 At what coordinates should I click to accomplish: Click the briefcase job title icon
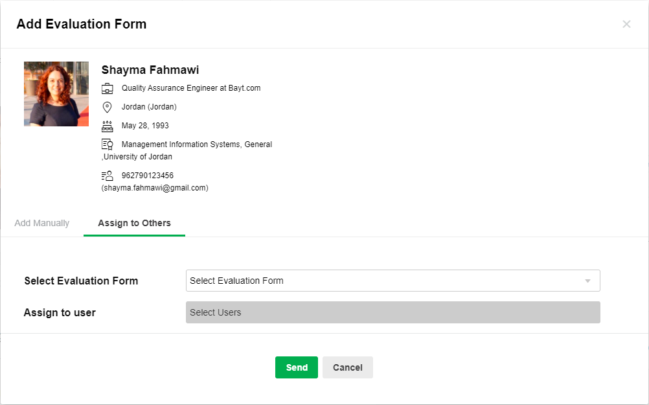[108, 89]
